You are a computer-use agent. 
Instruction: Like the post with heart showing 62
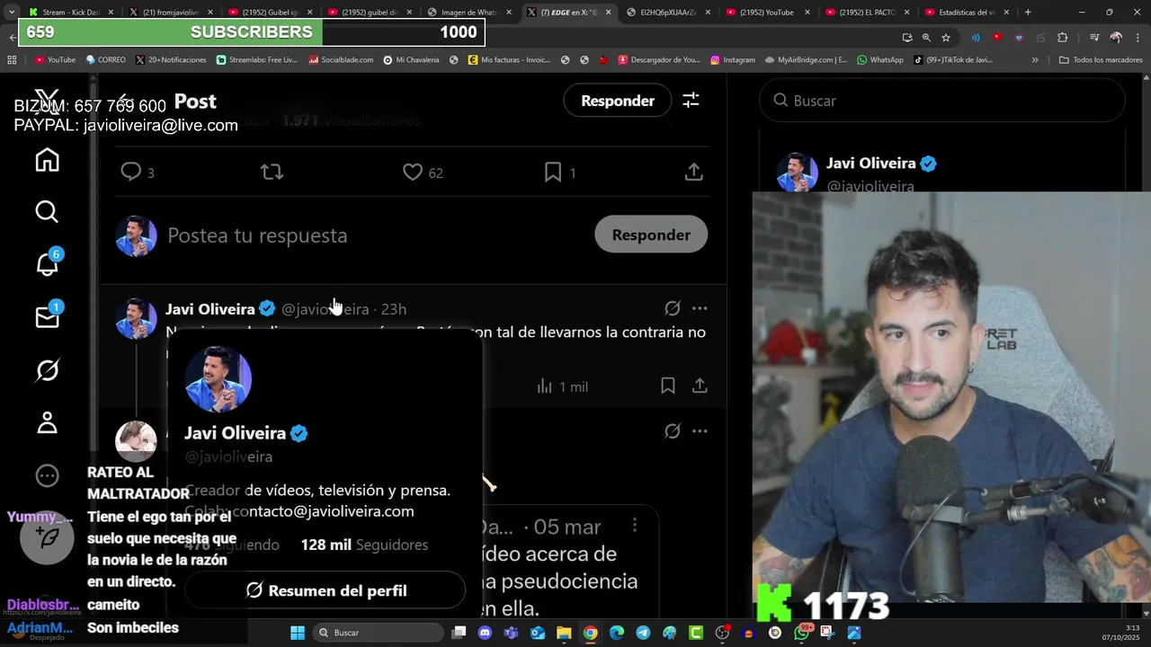412,172
